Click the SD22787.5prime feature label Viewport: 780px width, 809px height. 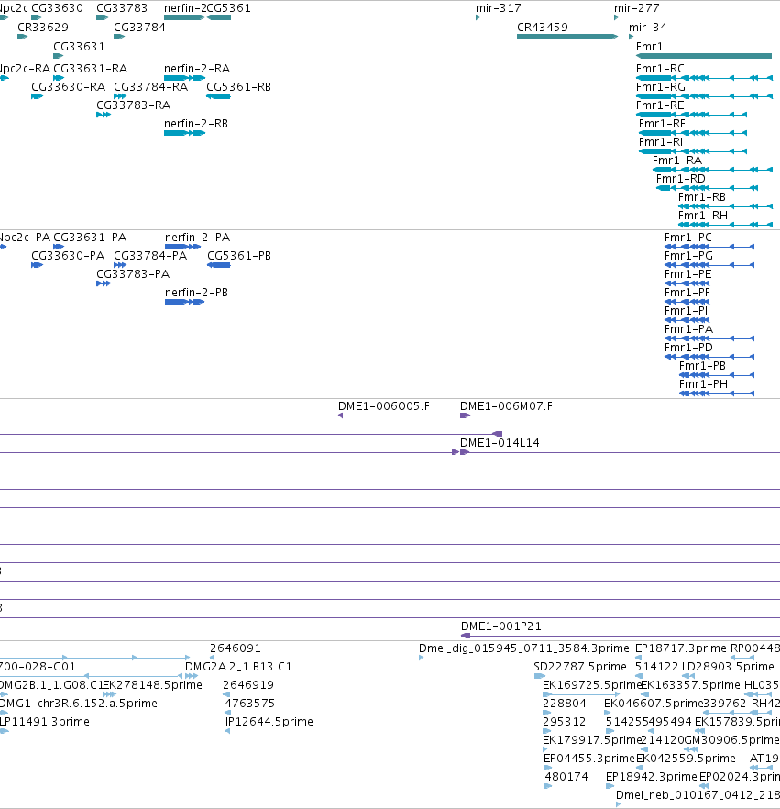pos(580,667)
